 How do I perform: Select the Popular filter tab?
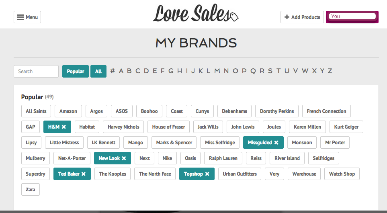click(x=76, y=71)
